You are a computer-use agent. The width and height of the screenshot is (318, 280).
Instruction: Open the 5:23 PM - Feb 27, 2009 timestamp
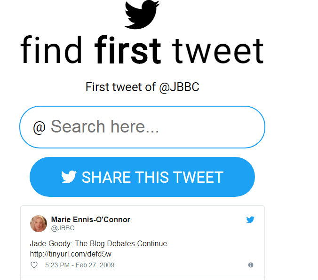pyautogui.click(x=79, y=265)
